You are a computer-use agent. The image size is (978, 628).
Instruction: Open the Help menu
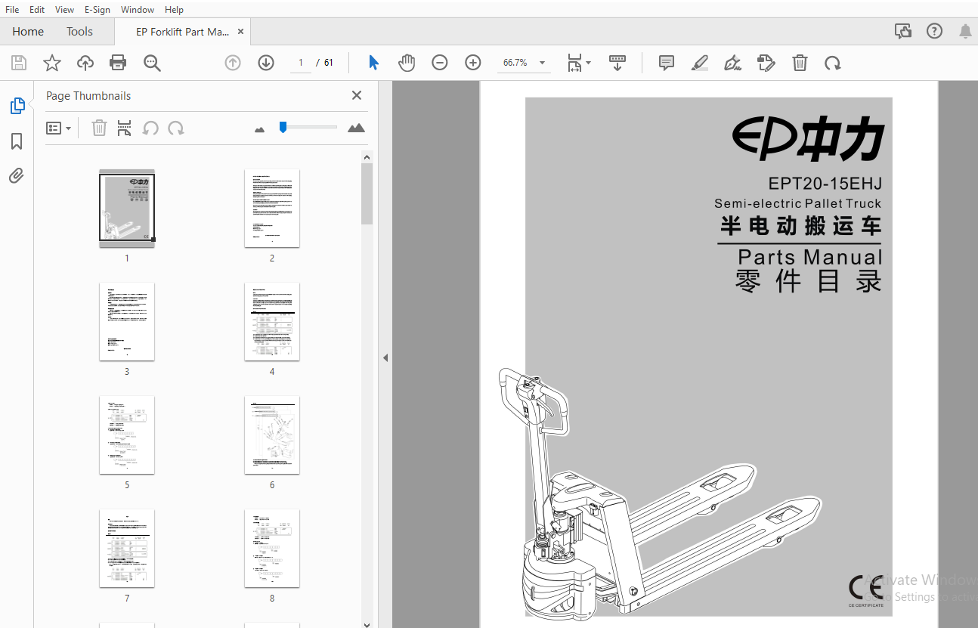174,10
